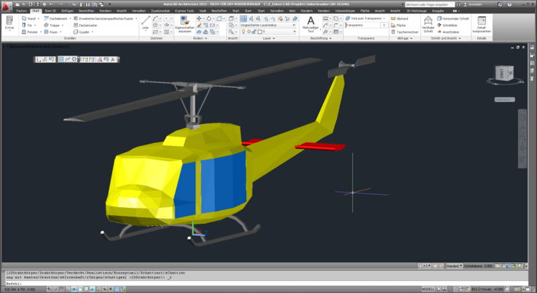This screenshot has height=293, width=537.
Task: Click the Extras tool icon
Action: (x=9, y=24)
